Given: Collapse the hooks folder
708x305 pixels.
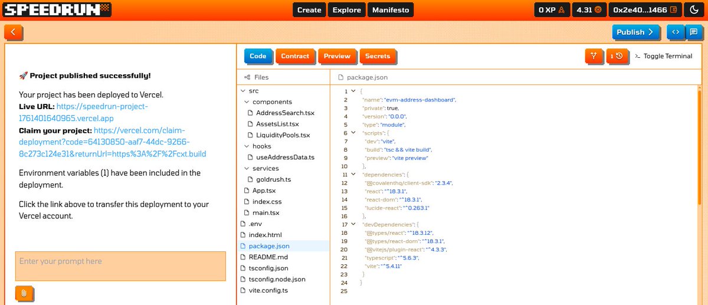Looking at the screenshot, I should [247, 146].
